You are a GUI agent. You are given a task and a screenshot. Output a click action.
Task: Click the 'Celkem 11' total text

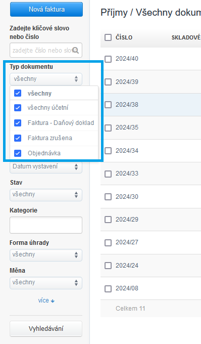point(130,308)
